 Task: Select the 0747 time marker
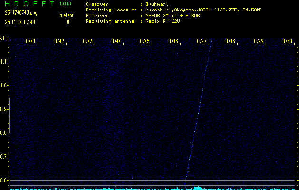[x=202, y=41]
